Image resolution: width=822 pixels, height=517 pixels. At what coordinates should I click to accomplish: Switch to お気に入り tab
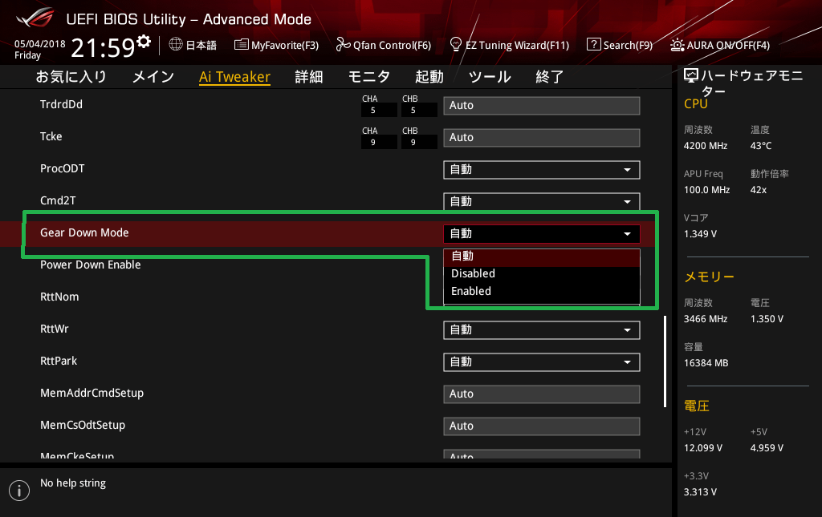[71, 77]
